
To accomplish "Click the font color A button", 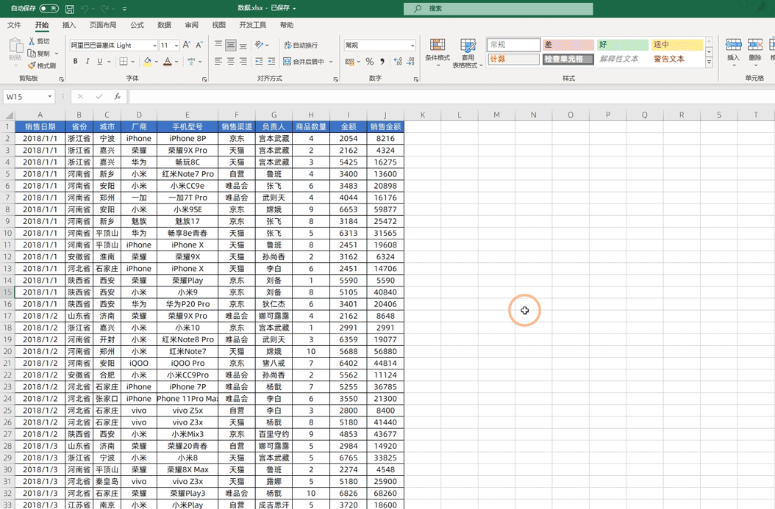I will pyautogui.click(x=168, y=61).
